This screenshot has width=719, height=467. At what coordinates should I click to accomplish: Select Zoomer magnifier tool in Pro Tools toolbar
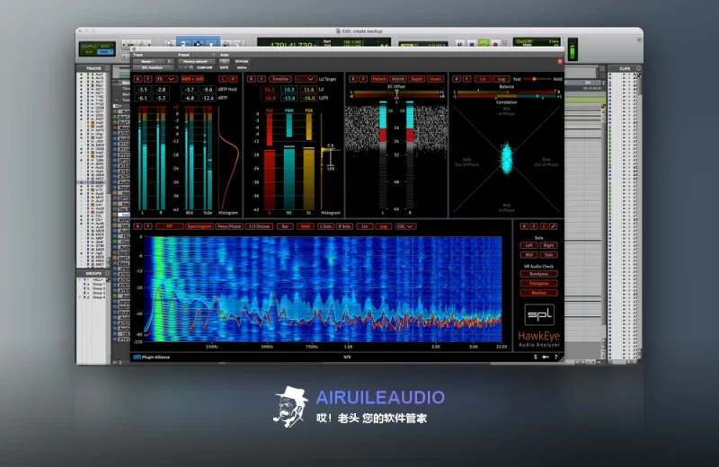click(x=169, y=43)
